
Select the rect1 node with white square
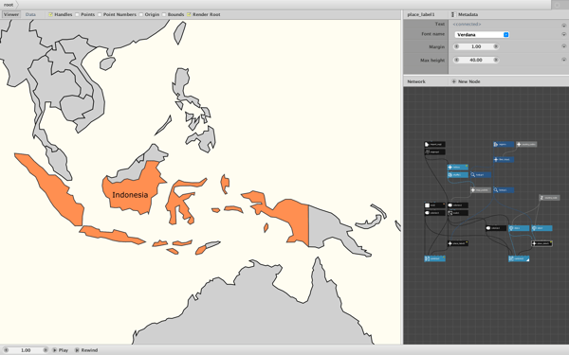pyautogui.click(x=434, y=205)
